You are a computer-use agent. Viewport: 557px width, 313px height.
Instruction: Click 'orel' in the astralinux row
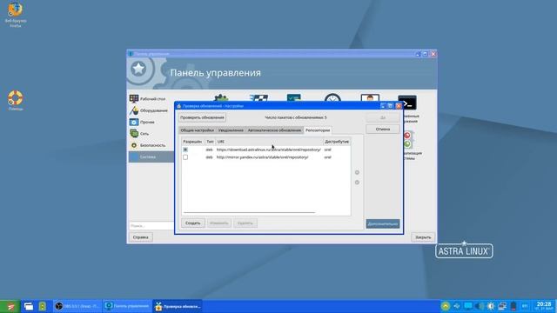pyautogui.click(x=327, y=150)
